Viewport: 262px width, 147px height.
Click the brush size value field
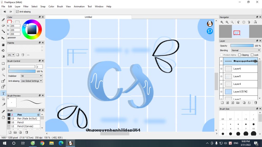[x=39, y=67]
